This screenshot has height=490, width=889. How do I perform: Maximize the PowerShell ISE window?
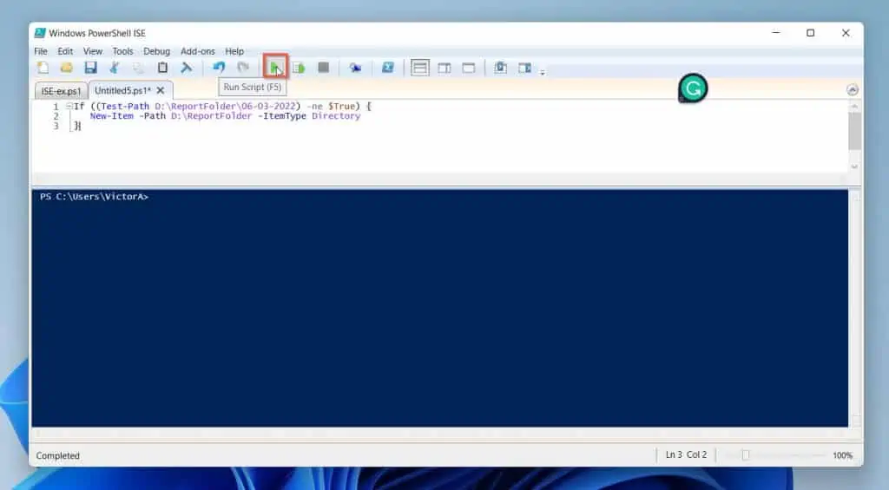tap(811, 33)
